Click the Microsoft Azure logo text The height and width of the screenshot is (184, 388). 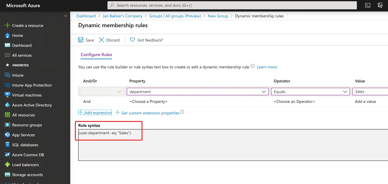pyautogui.click(x=23, y=6)
